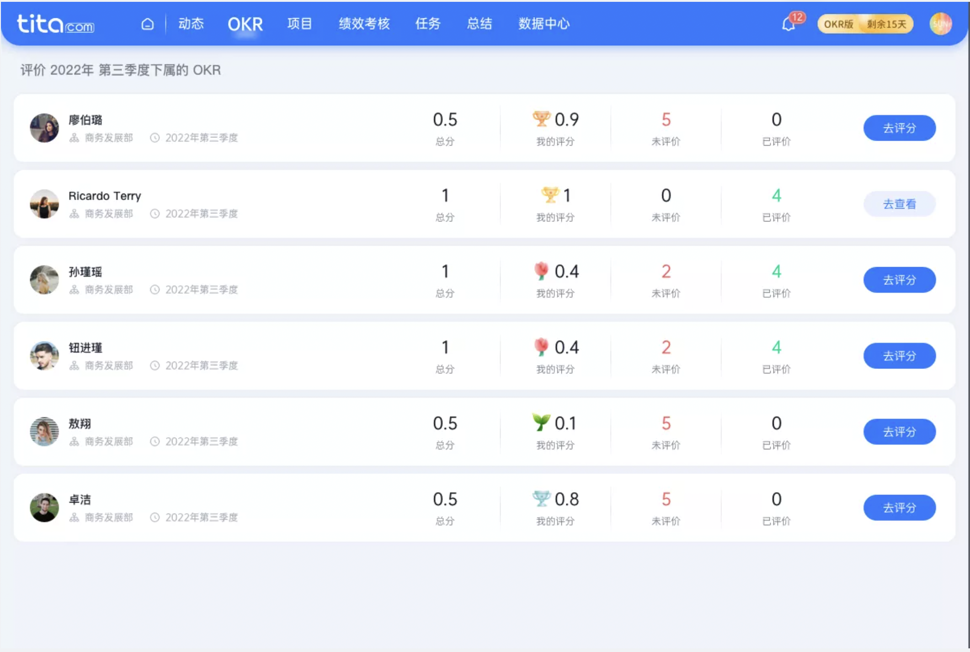Image resolution: width=970 pixels, height=652 pixels.
Task: Click the silver trophy icon in 卓洁's row
Action: 541,499
